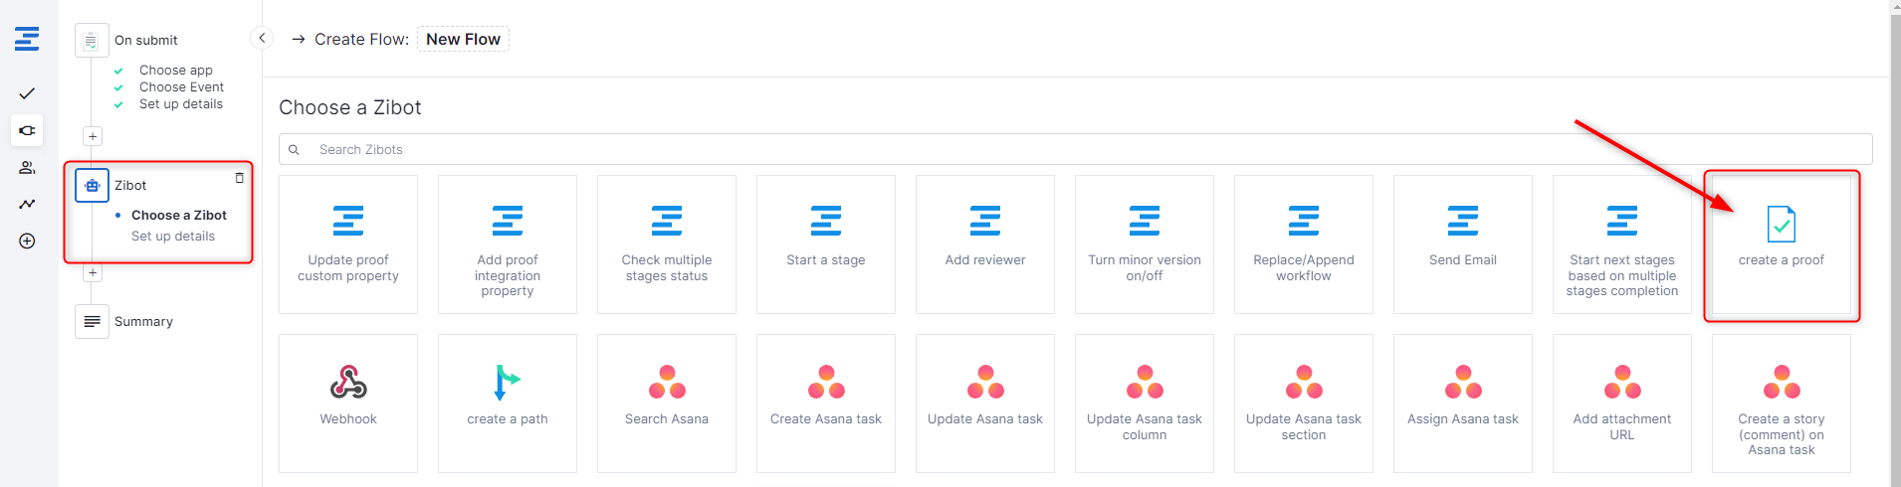
Task: Collapse the flow steps panel with chevron
Action: click(262, 38)
